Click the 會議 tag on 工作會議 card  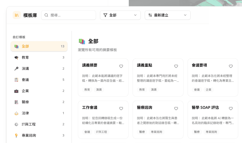87,132
